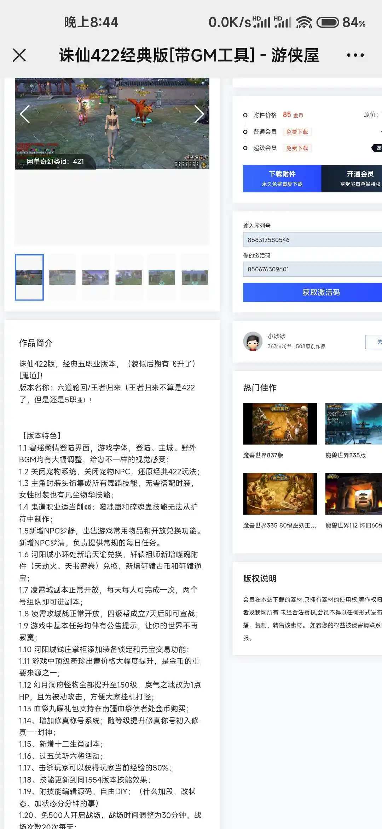
Task: Select the first gallery thumbnail
Action: pos(29,277)
